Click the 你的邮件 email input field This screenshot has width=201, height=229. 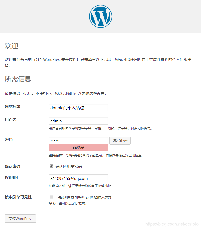78,178
